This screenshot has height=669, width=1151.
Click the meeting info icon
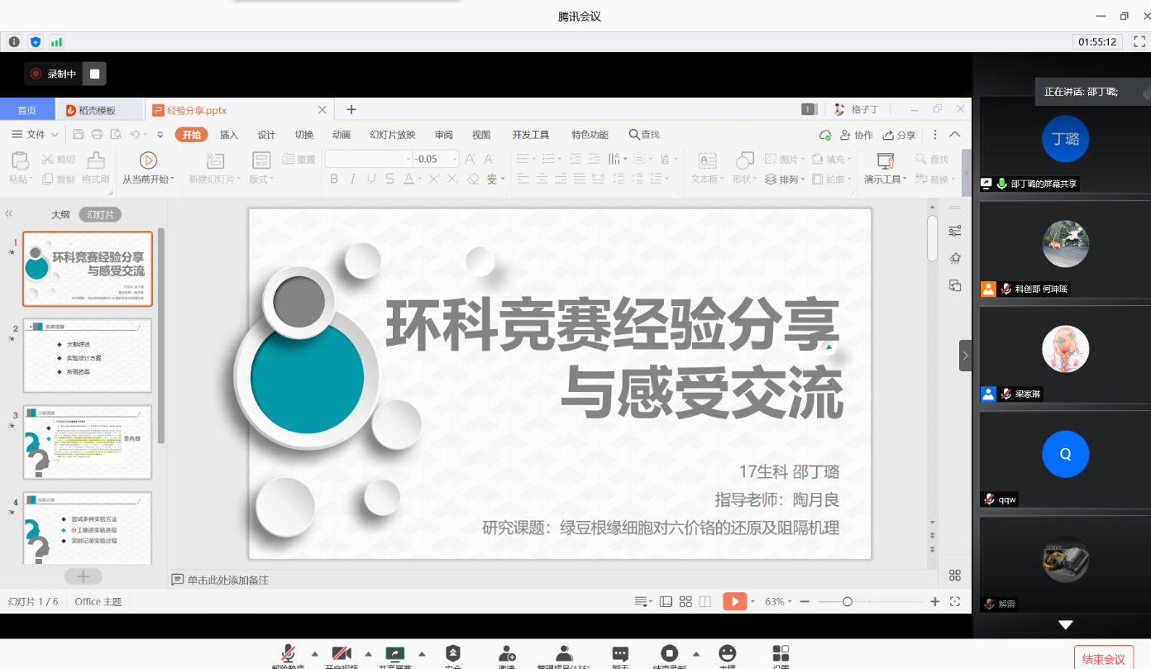pos(14,41)
